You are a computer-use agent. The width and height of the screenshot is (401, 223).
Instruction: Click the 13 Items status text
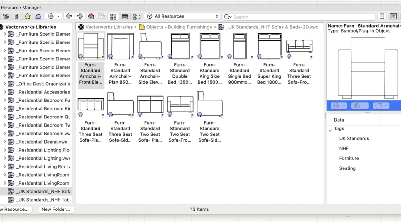(x=200, y=209)
